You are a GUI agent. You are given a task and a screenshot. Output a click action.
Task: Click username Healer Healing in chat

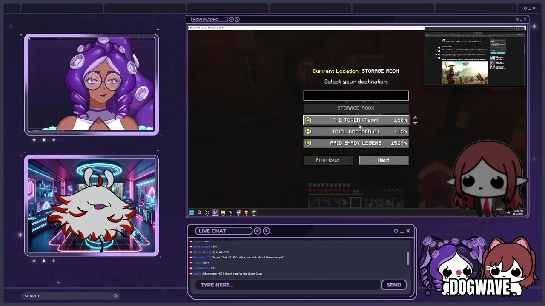tap(202, 252)
